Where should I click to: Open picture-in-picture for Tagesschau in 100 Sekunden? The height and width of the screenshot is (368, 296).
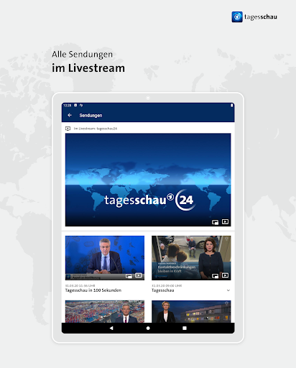129,276
